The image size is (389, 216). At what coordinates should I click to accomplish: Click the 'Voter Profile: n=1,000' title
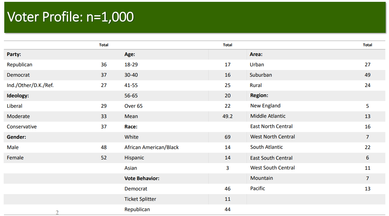pyautogui.click(x=70, y=17)
